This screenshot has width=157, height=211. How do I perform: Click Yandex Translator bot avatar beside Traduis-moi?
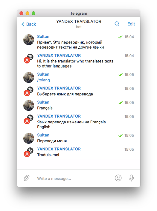point(28,152)
